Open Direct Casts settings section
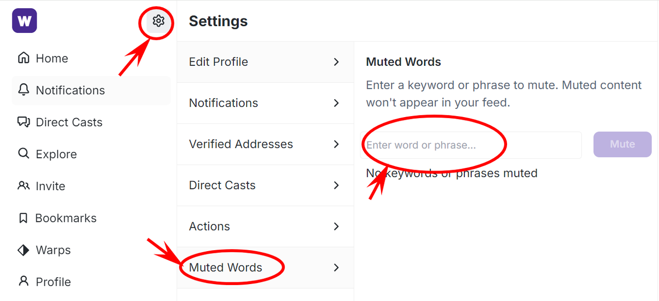 [222, 185]
